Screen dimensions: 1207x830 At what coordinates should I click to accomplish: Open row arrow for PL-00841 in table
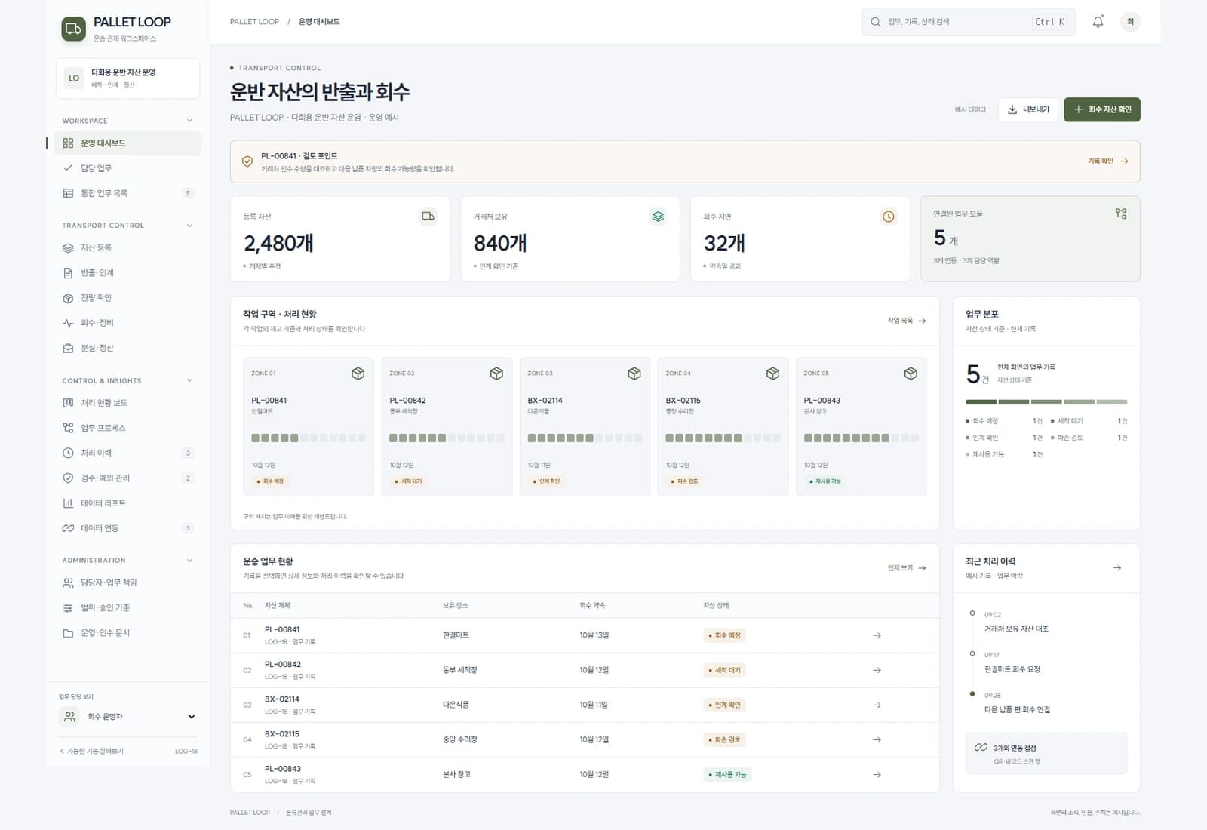point(877,635)
